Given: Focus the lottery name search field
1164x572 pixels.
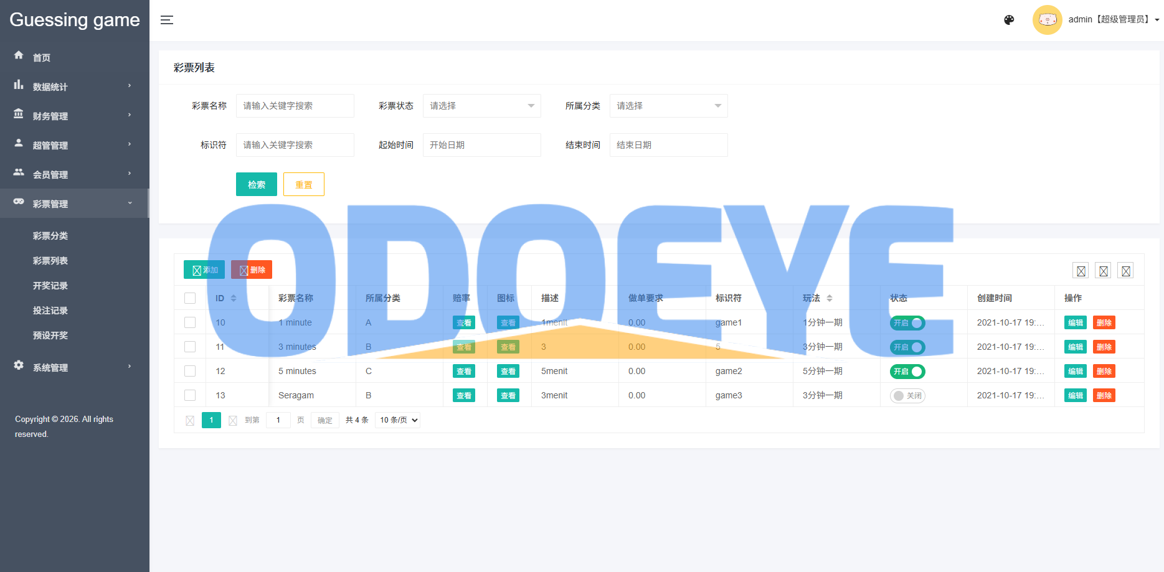Looking at the screenshot, I should [295, 106].
